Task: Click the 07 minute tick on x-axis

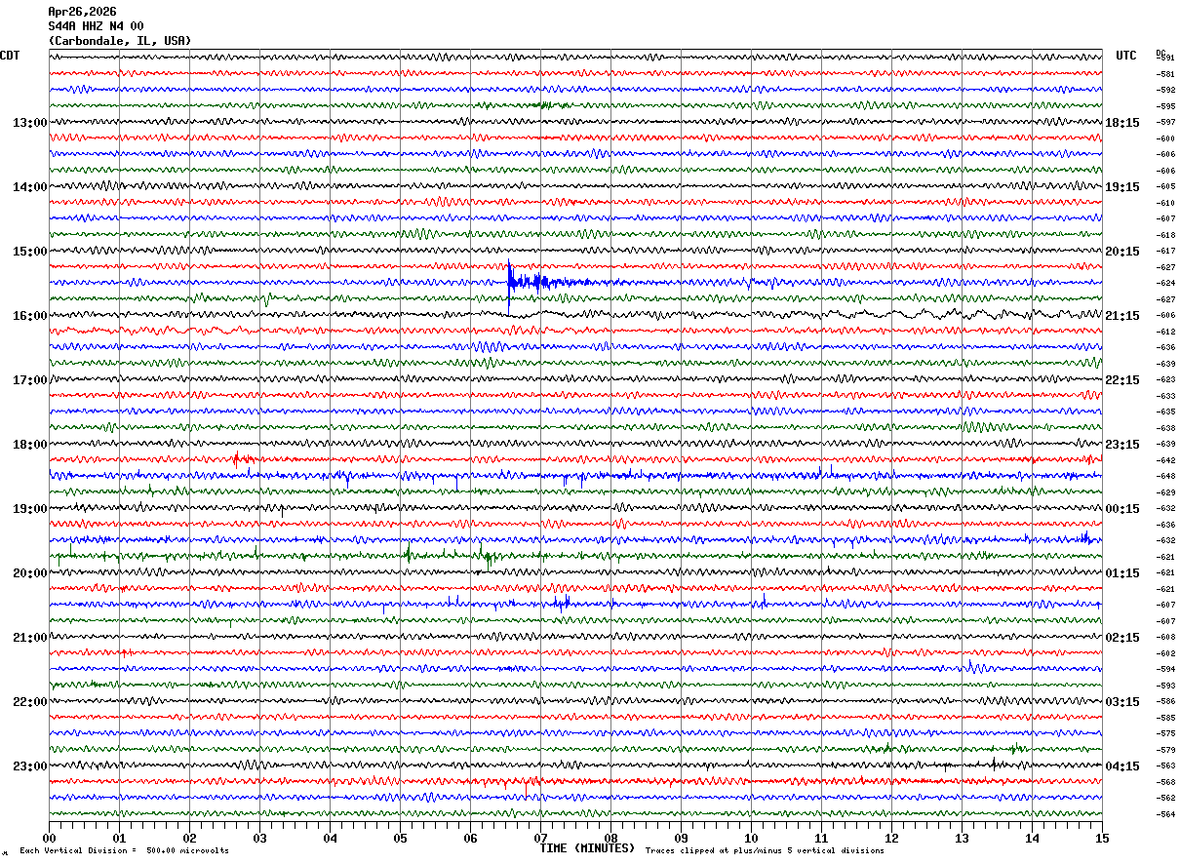Action: [x=540, y=839]
